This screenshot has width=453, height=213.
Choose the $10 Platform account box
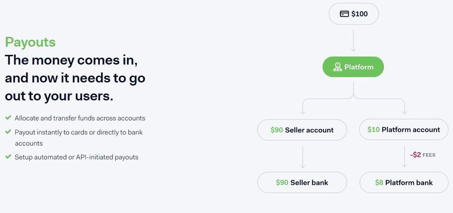click(404, 130)
